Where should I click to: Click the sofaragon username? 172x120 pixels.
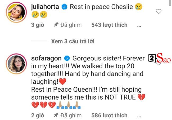[46, 58]
